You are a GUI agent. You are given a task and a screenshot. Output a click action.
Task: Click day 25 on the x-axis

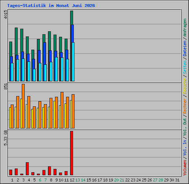(144, 180)
